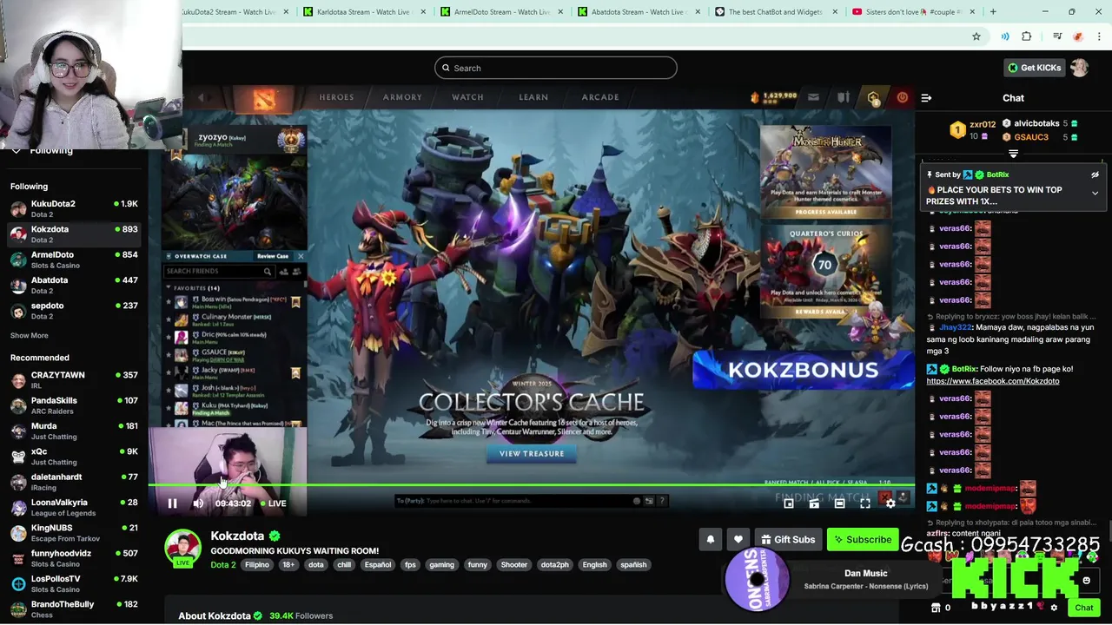Open PandaSkills recommended channel
The image size is (1112, 625).
click(74, 405)
